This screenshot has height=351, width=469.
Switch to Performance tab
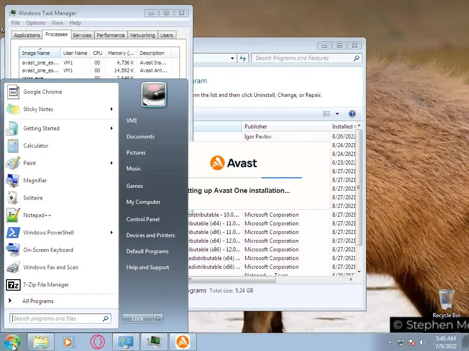tap(111, 35)
